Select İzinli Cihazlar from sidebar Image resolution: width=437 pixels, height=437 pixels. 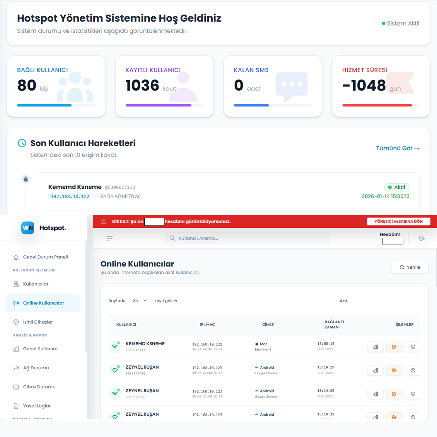coord(38,322)
